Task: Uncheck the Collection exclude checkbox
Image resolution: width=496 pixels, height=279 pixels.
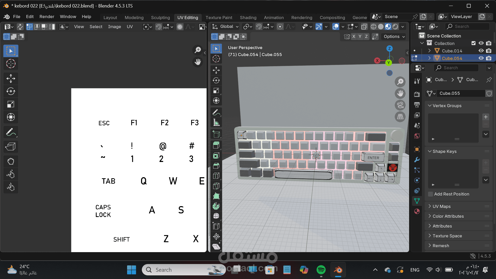Action: point(473,43)
